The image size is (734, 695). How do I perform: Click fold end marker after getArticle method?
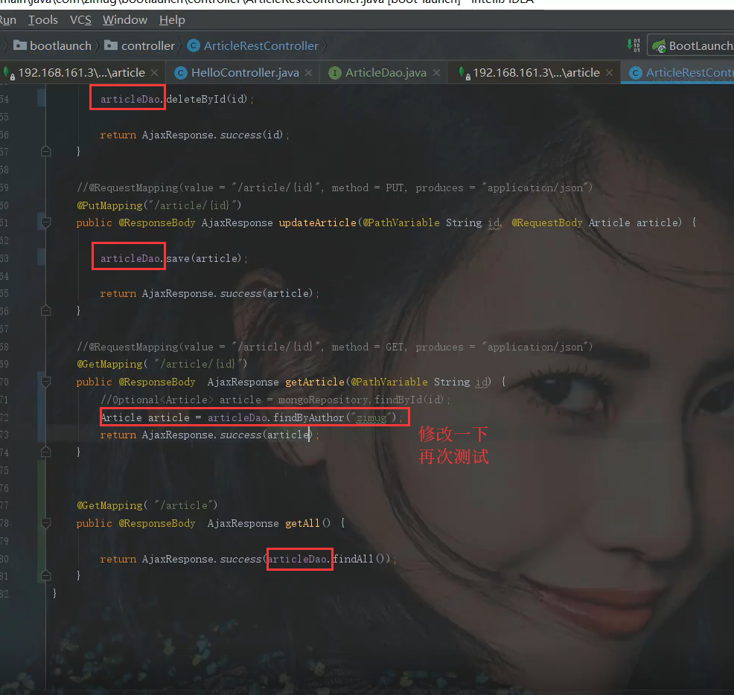coord(46,452)
